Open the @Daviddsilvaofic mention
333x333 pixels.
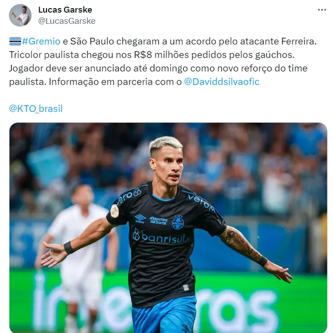click(221, 82)
